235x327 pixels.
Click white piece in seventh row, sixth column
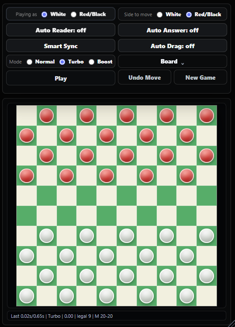pyautogui.click(x=127, y=236)
